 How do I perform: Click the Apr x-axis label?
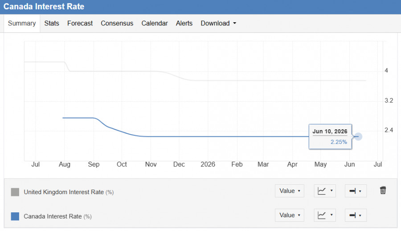point(292,164)
